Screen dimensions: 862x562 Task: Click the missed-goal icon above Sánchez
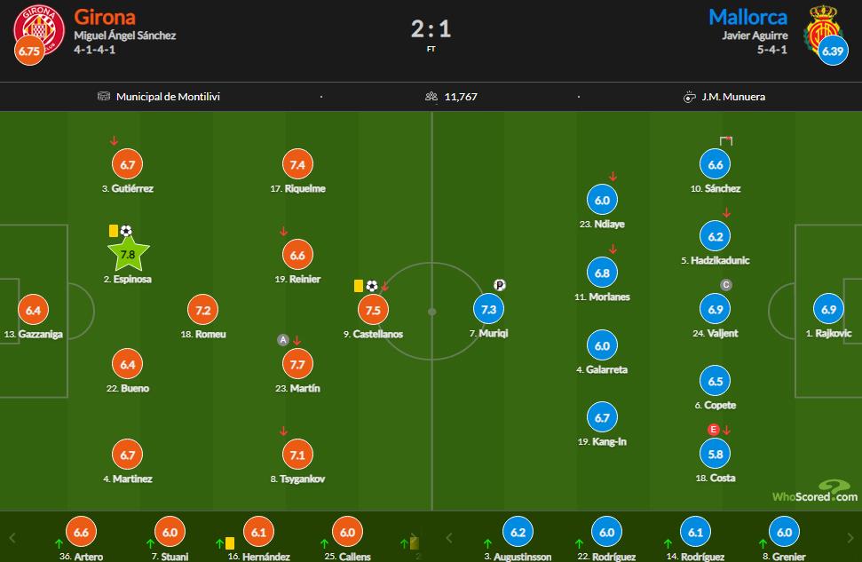coord(726,141)
